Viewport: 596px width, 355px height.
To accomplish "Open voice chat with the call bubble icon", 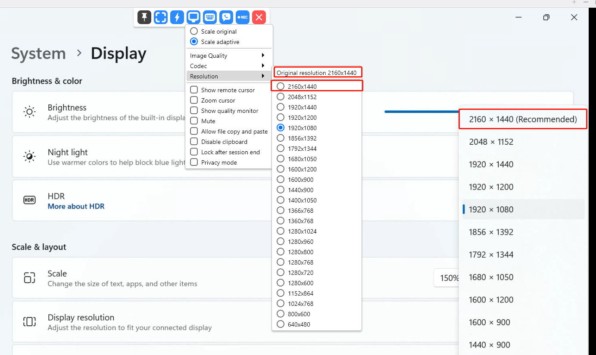I will [226, 17].
